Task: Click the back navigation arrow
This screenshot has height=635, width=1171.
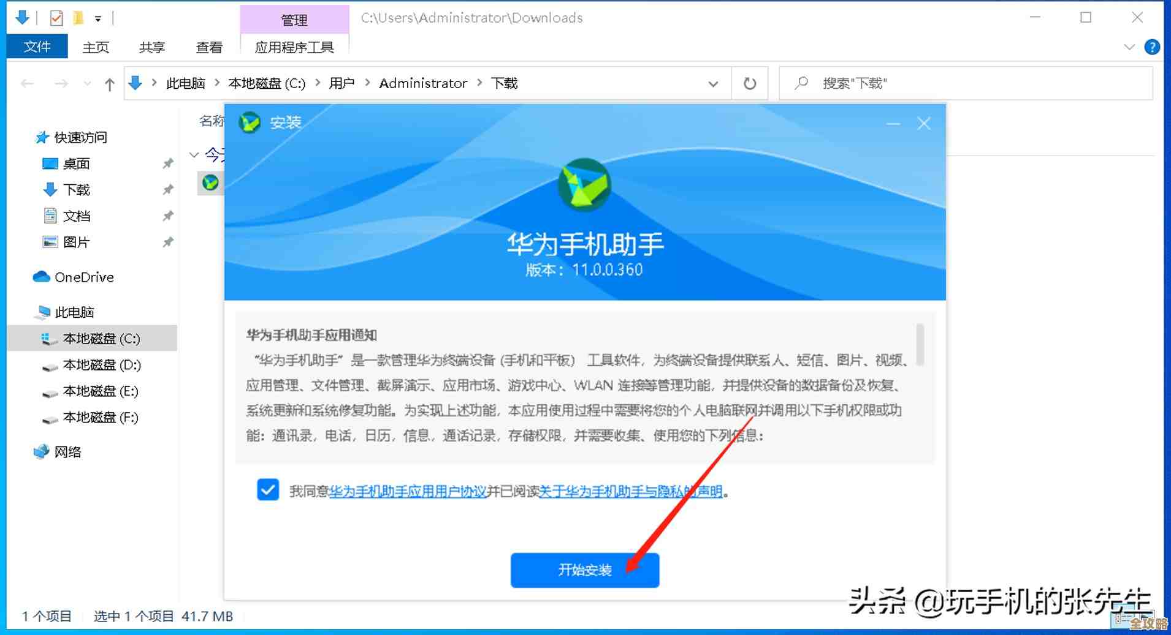Action: coord(26,83)
